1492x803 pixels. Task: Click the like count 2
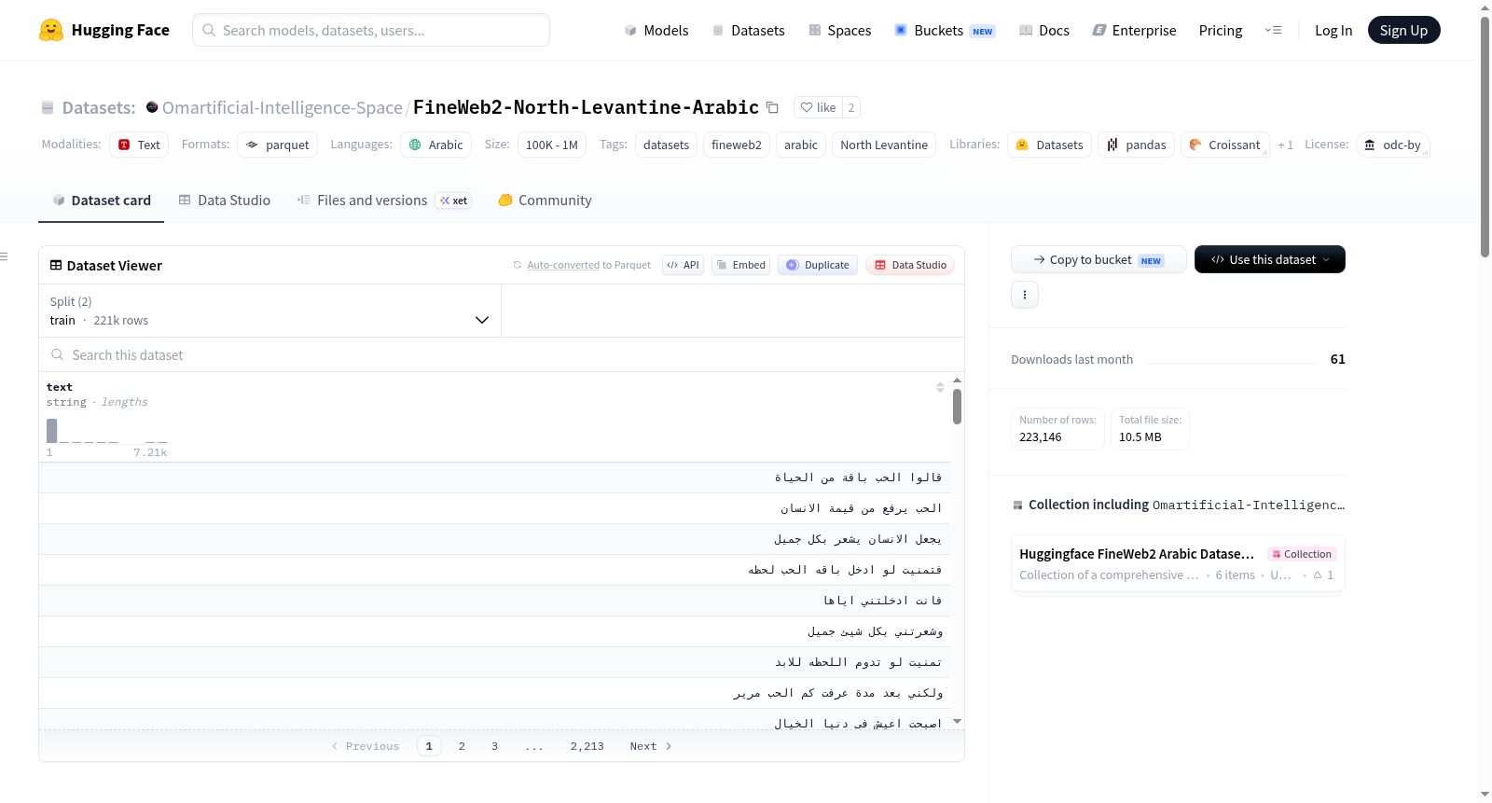coord(851,107)
